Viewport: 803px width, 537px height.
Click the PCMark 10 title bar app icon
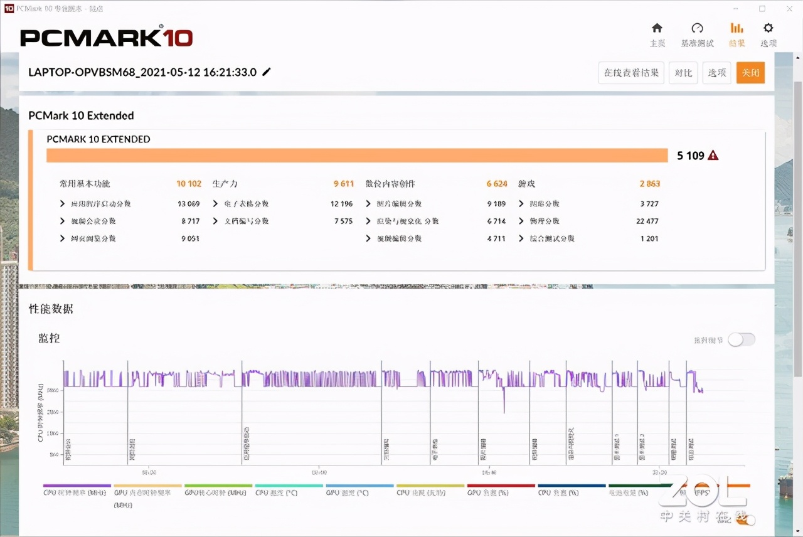pos(8,8)
